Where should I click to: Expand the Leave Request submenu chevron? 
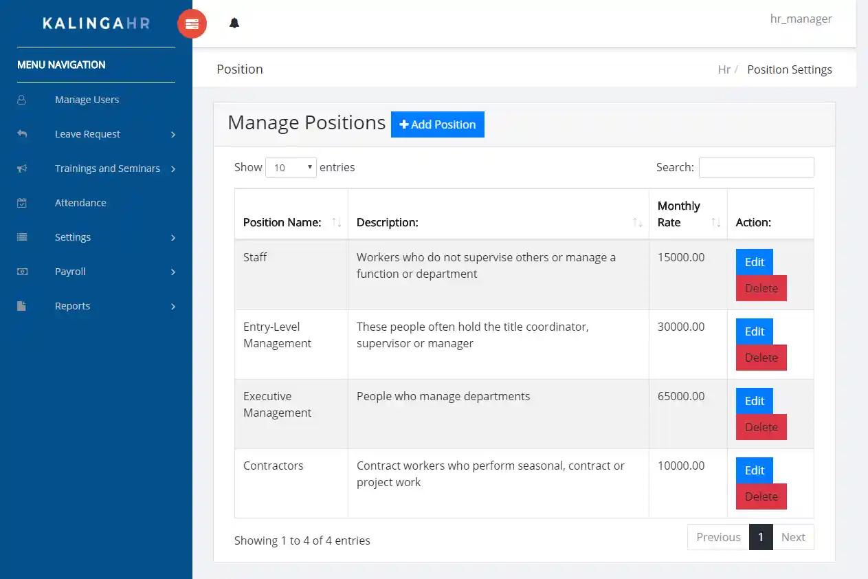point(173,135)
